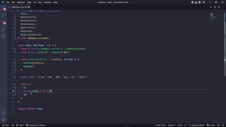
Task: Open the Manage gear icon
Action: point(4,120)
